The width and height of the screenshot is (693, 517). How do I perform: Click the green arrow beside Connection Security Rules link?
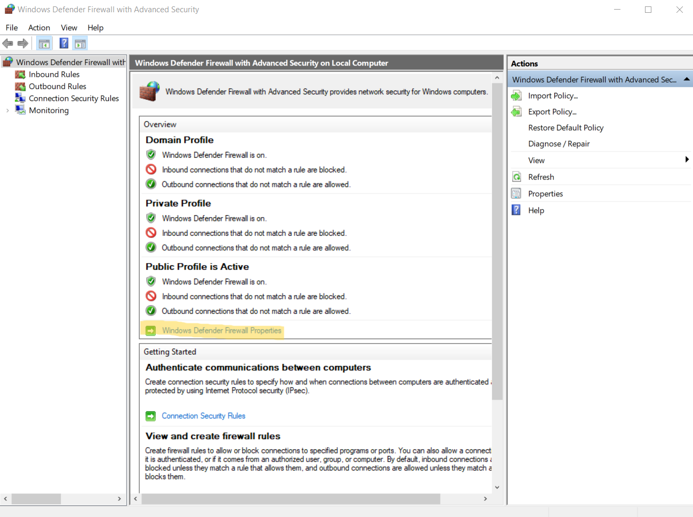pos(151,416)
